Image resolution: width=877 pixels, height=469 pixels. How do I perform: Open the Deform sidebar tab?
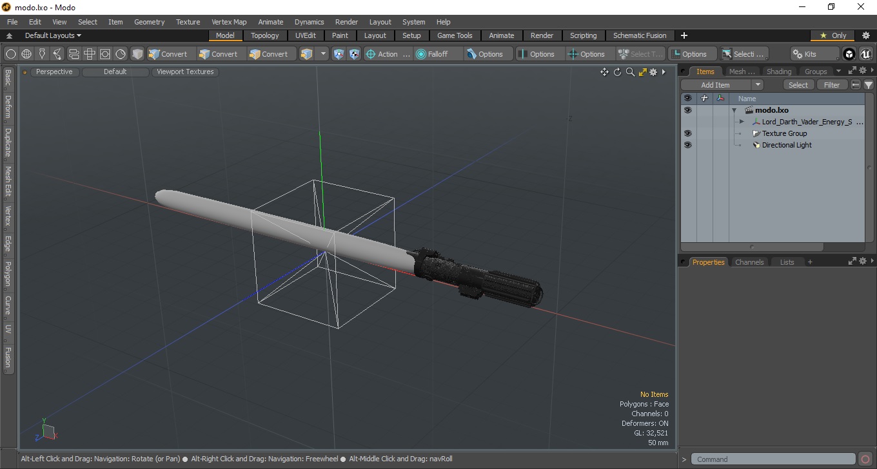[8, 107]
